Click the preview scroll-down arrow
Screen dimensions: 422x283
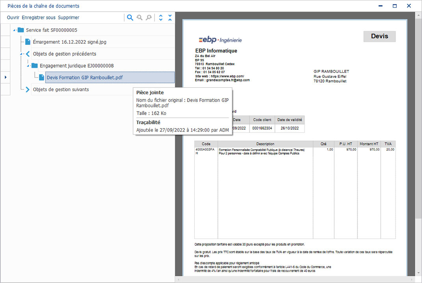[418, 273]
